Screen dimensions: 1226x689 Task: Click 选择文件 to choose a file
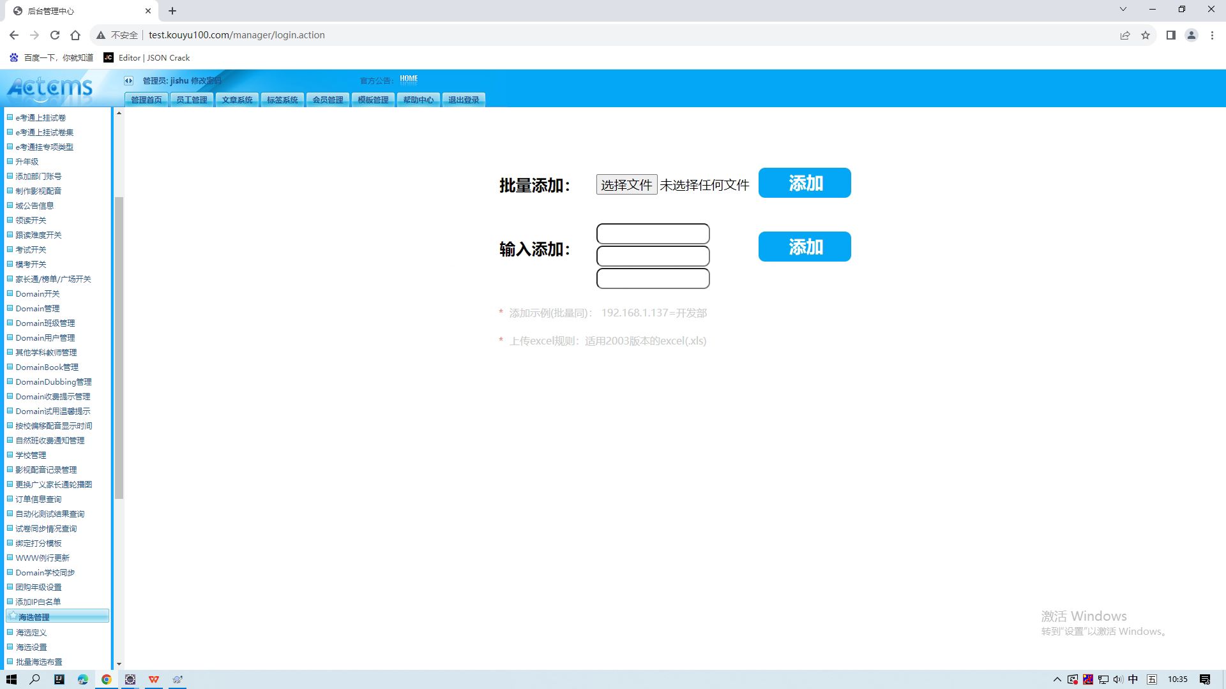tap(626, 185)
